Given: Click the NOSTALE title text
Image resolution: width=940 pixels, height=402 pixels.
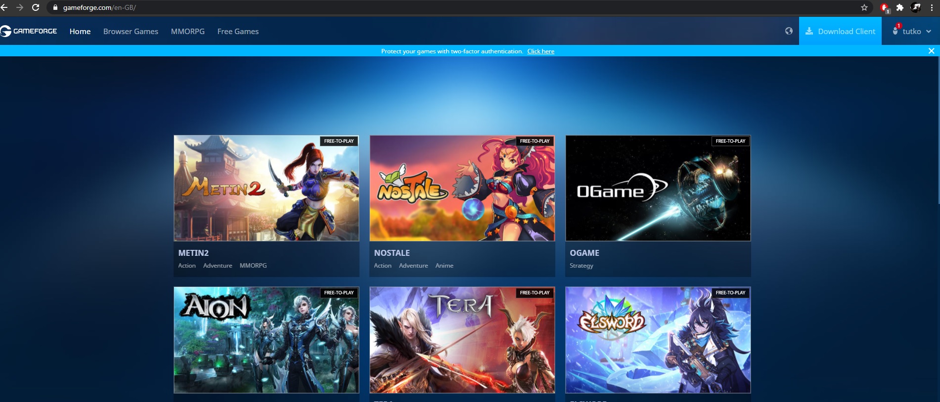Looking at the screenshot, I should [x=392, y=253].
